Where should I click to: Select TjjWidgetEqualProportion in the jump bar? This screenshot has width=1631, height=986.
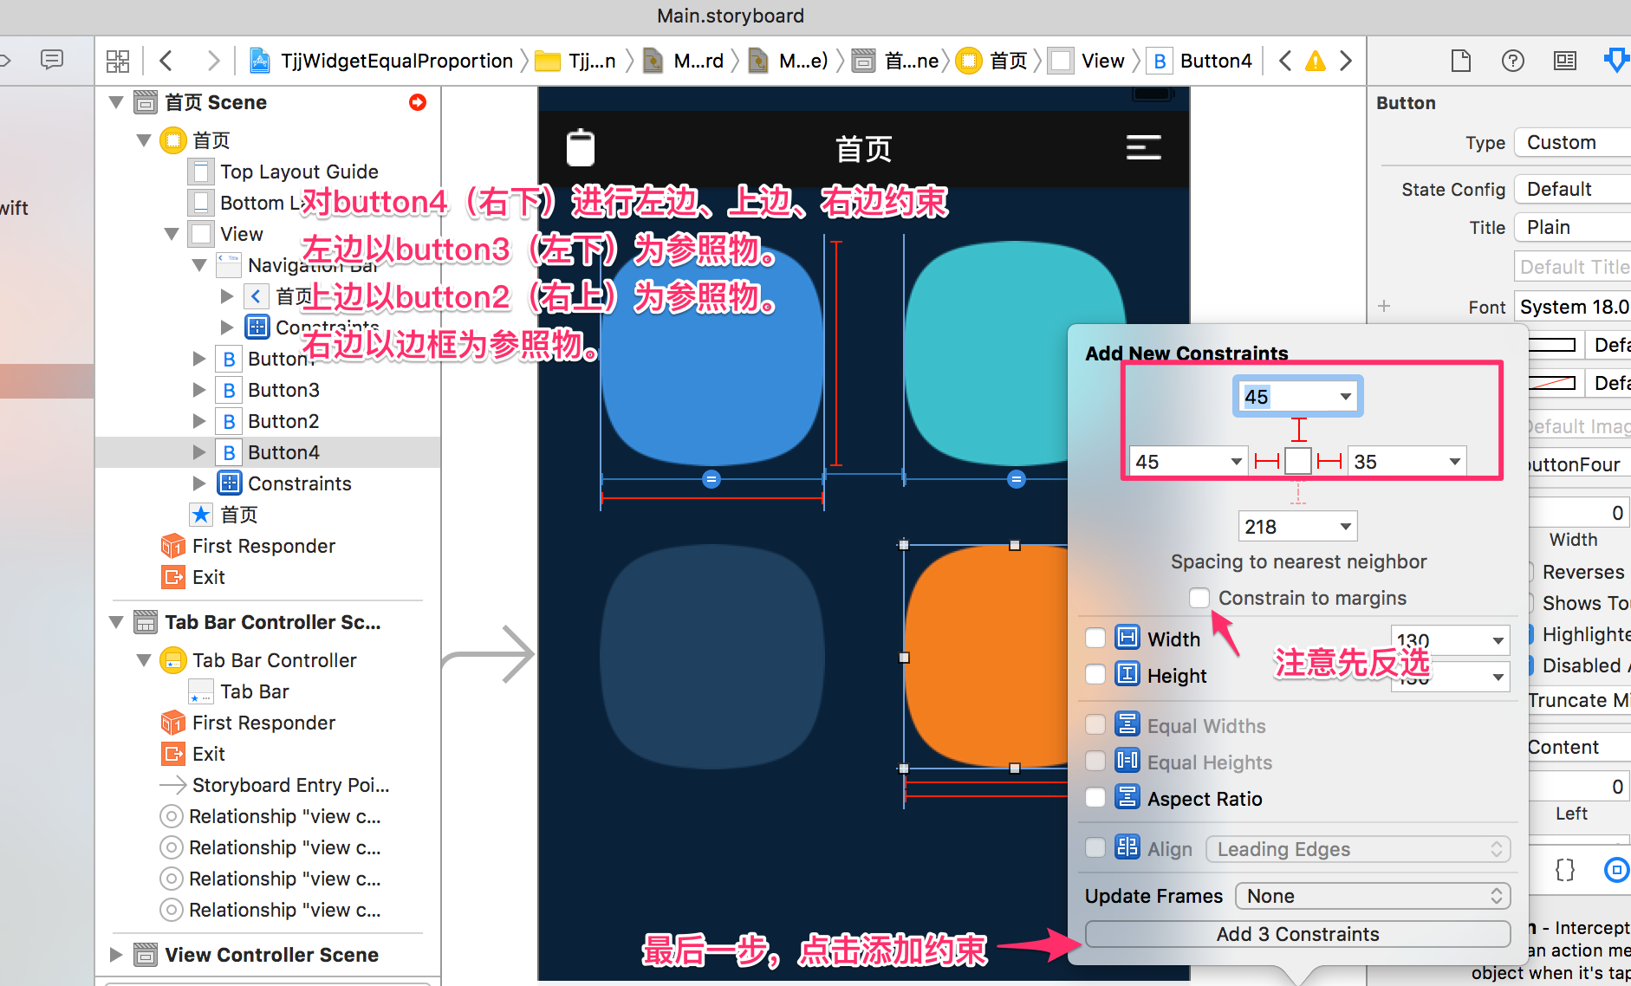[x=381, y=61]
